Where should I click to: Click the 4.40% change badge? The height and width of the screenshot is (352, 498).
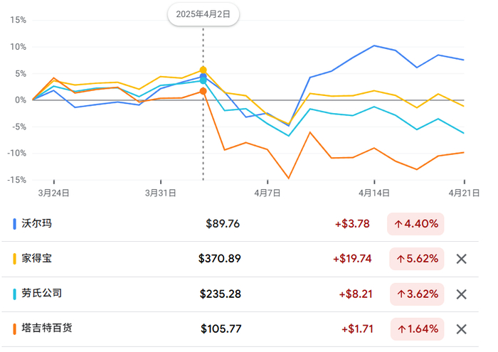[415, 224]
